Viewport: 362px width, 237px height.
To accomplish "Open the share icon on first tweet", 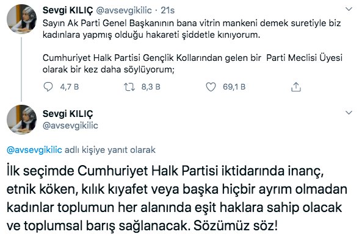I will click(x=295, y=87).
